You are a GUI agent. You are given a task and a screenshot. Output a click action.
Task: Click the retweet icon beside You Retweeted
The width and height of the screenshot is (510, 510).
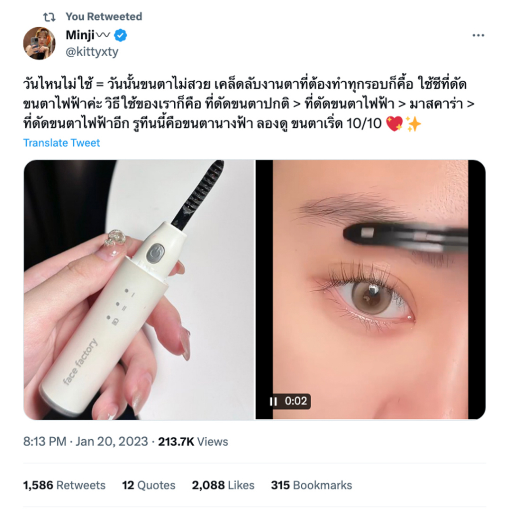tap(49, 16)
